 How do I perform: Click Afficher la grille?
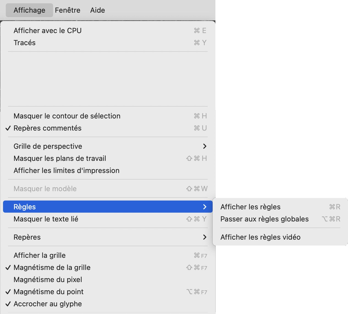click(40, 255)
